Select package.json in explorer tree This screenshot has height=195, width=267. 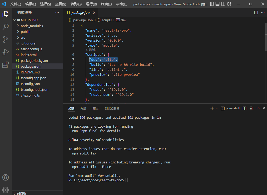(x=37, y=66)
